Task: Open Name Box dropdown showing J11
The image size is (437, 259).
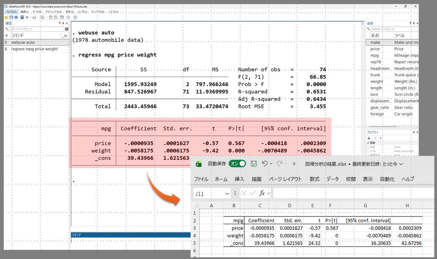Action: click(x=228, y=194)
